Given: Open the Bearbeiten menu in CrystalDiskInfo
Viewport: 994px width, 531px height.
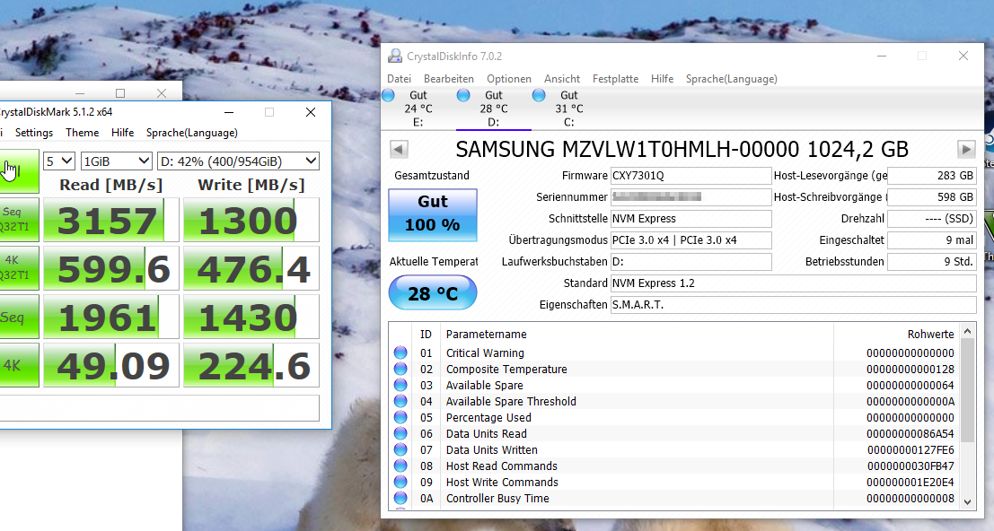Looking at the screenshot, I should (x=449, y=78).
